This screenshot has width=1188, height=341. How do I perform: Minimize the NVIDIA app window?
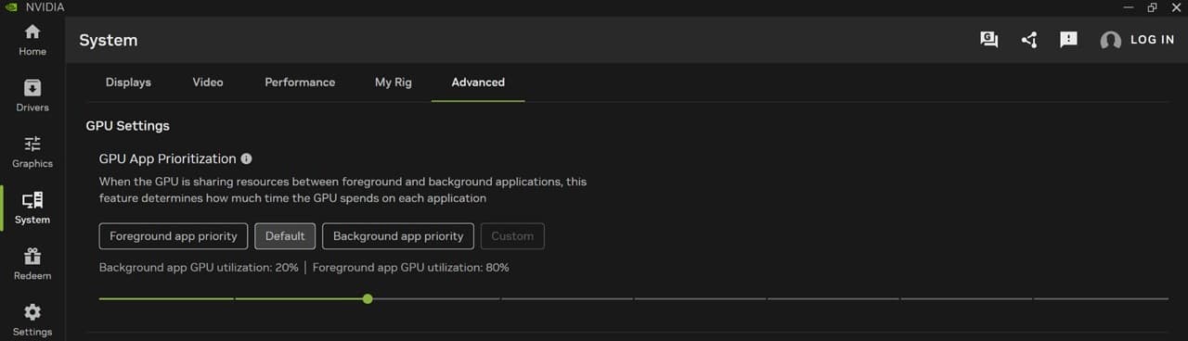(x=1128, y=7)
